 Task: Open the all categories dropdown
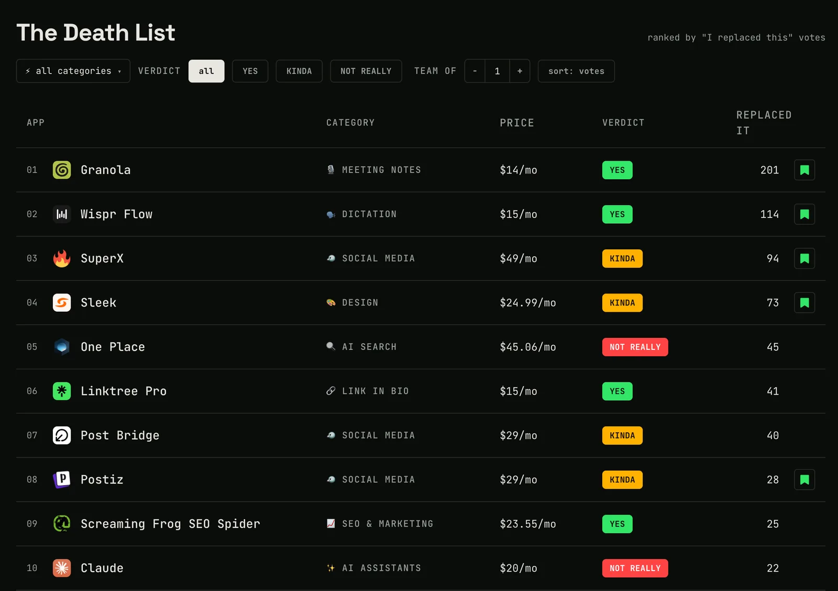(73, 71)
